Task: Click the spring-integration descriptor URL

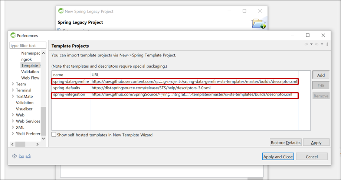Action: click(x=192, y=94)
